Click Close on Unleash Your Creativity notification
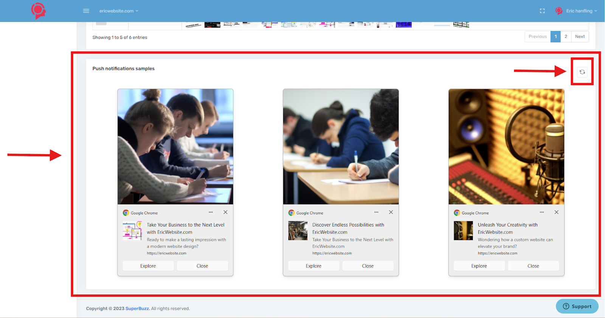The image size is (605, 318). (534, 266)
